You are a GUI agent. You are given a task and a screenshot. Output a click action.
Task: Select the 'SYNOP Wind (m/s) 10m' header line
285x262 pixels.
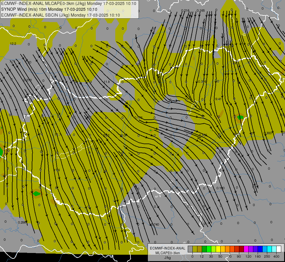pos(49,9)
